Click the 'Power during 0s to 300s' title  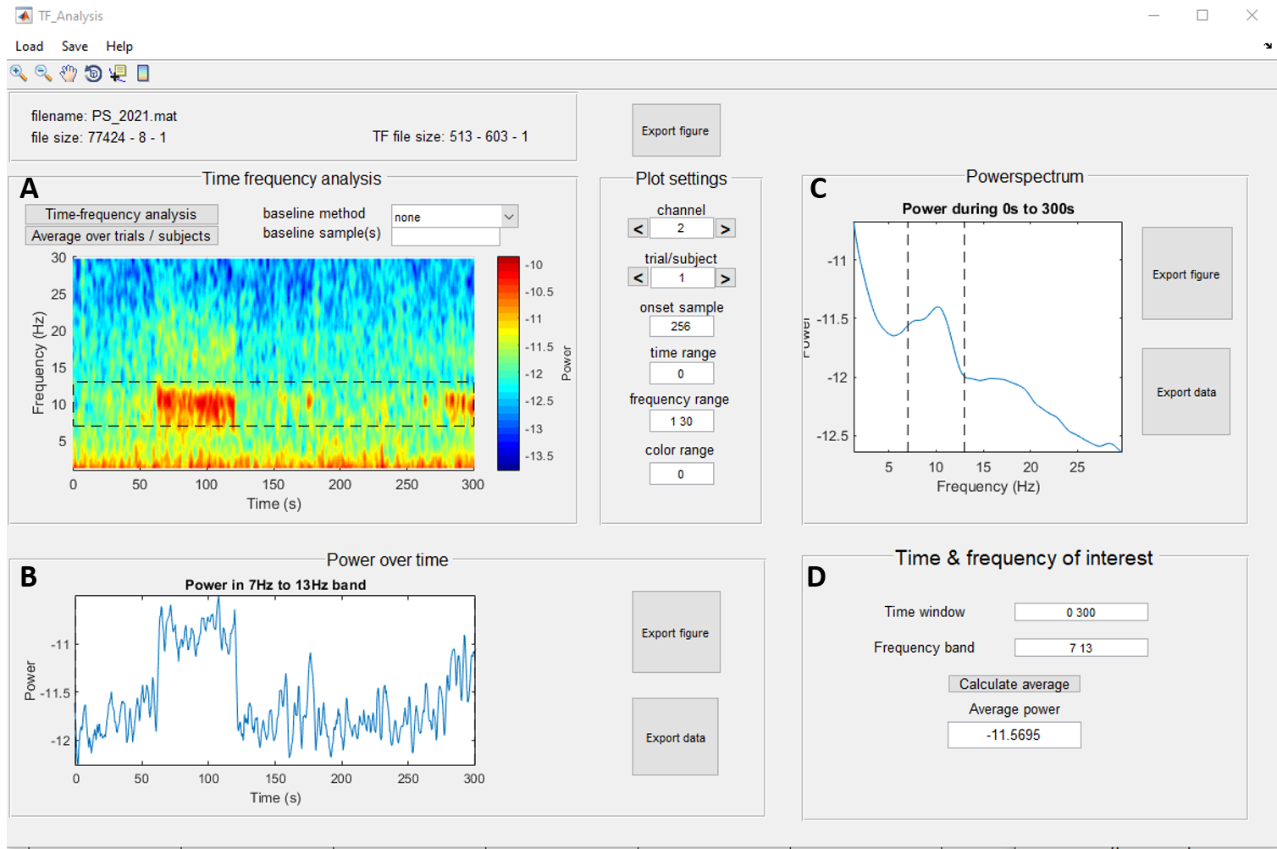988,208
